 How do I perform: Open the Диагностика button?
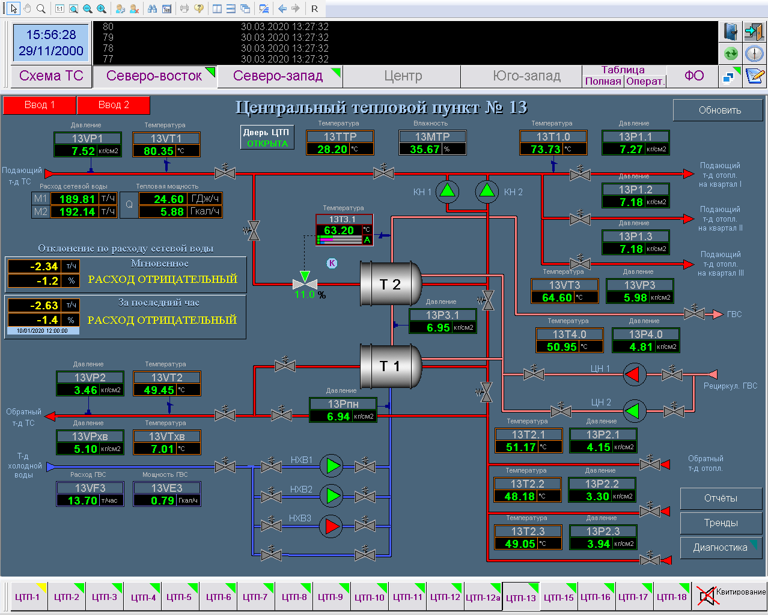click(721, 548)
